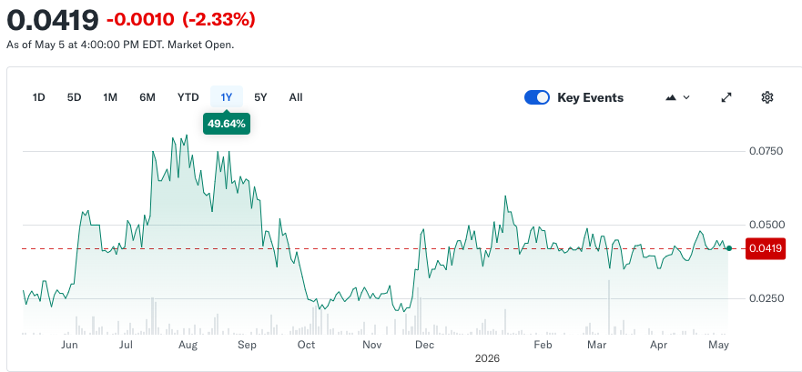
Task: Select the 1Y range tab
Action: [227, 97]
